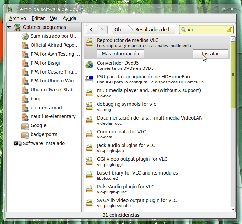Click the vlc-plugin-pulse package icon
The width and height of the screenshot is (242, 224).
(x=89, y=189)
